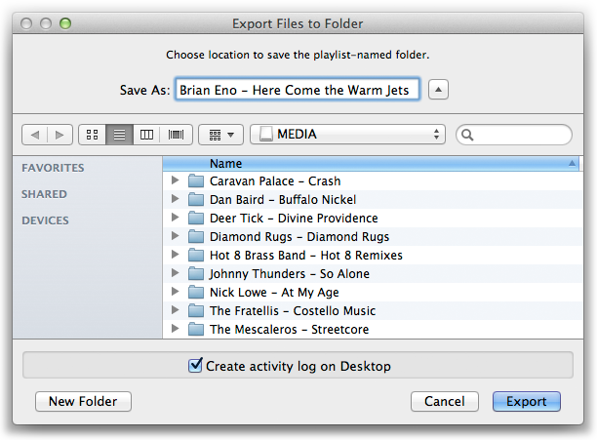Collapse the dialog with the up-arrow button
This screenshot has height=440, width=597.
438,90
